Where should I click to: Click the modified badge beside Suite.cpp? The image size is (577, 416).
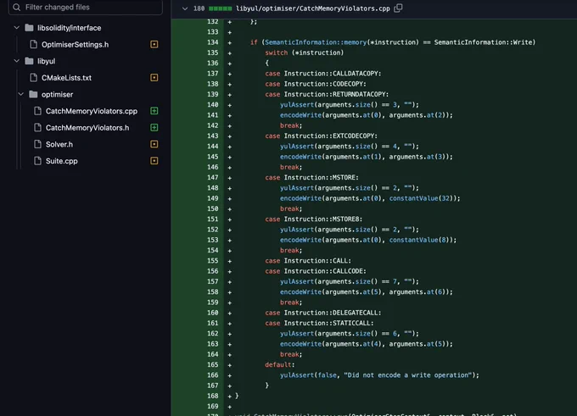point(154,161)
